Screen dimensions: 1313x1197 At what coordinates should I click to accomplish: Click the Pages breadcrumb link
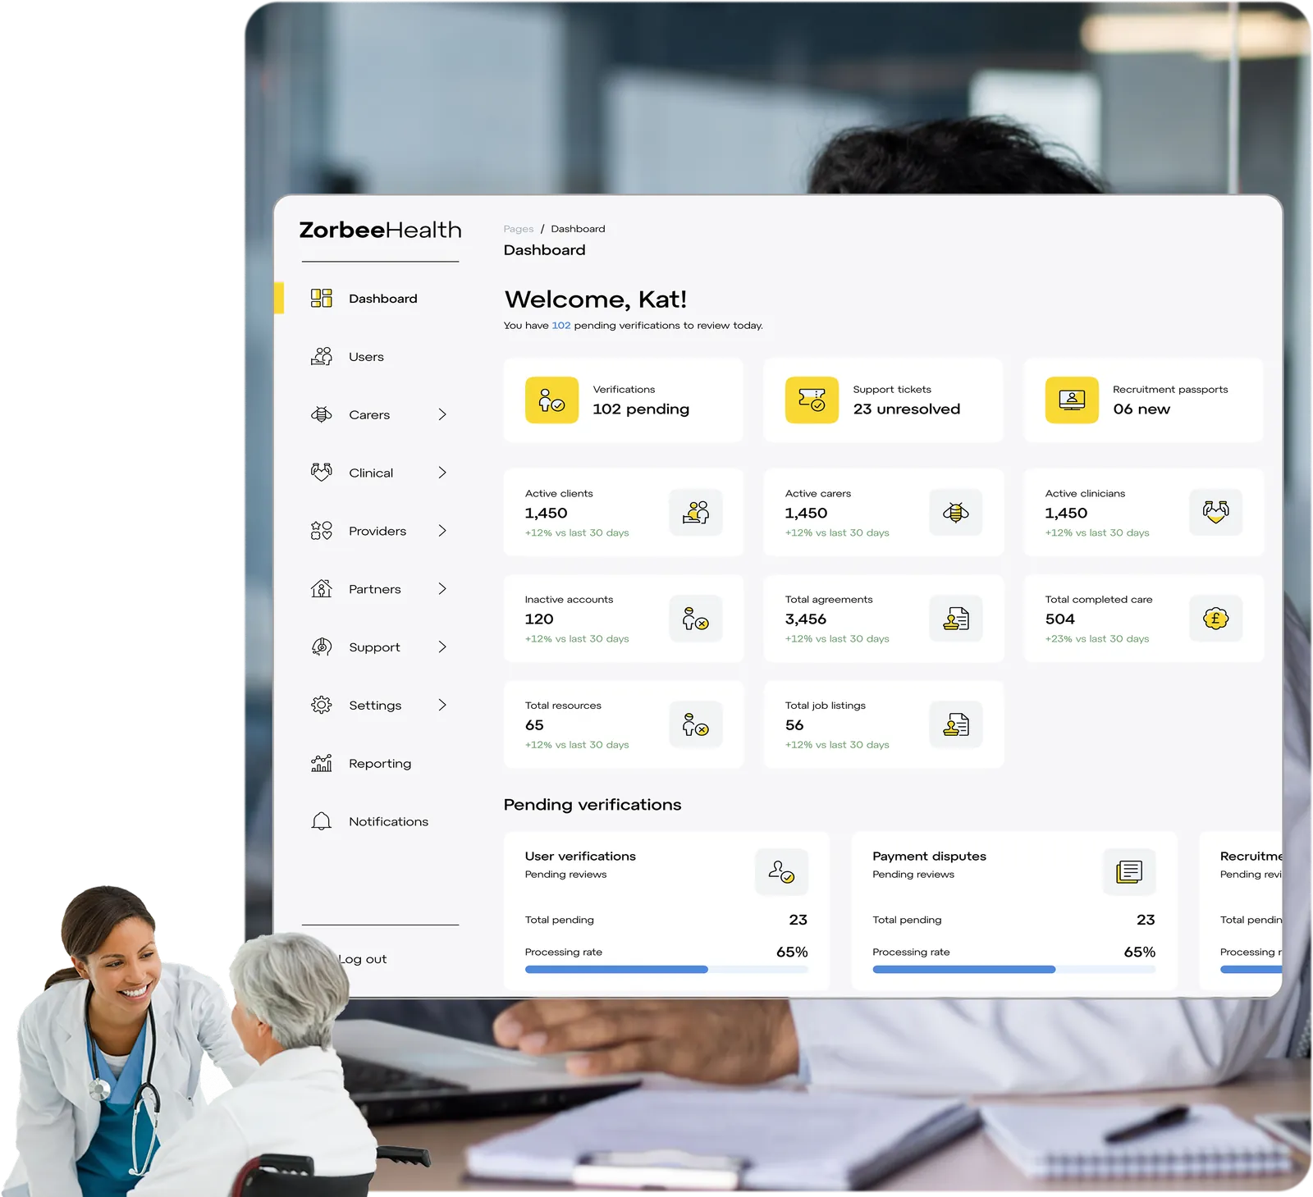(519, 229)
